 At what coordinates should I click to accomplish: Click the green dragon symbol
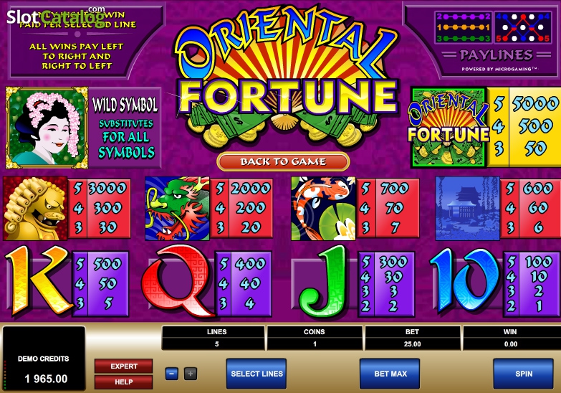tap(178, 209)
